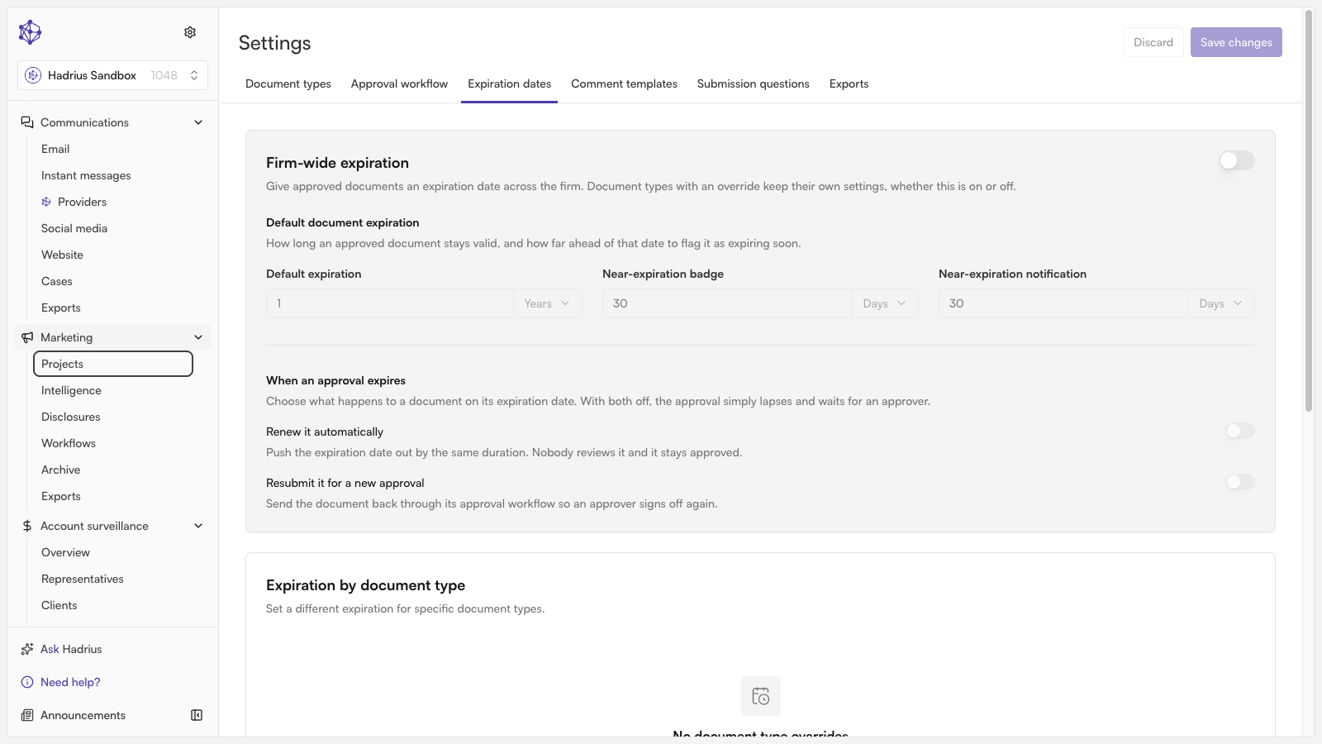Select the Expiration dates tab
This screenshot has width=1322, height=744.
pos(509,83)
